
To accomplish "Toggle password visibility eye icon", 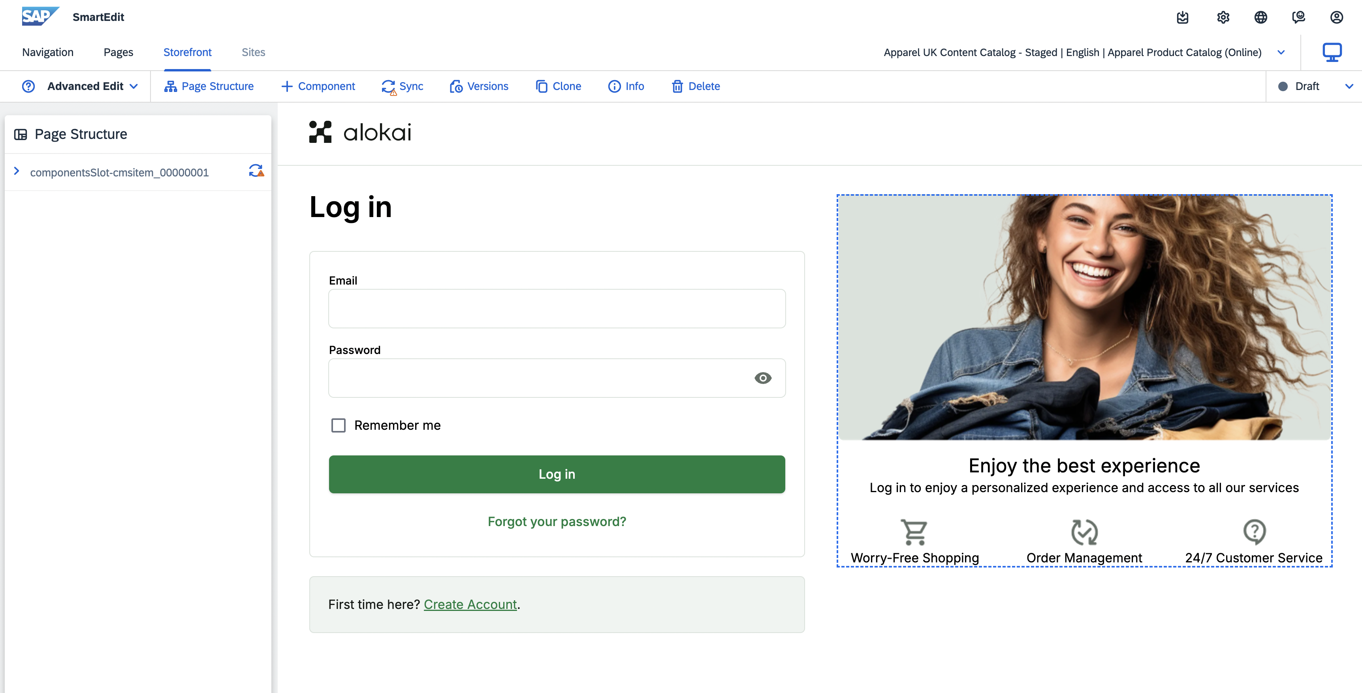I will (763, 378).
